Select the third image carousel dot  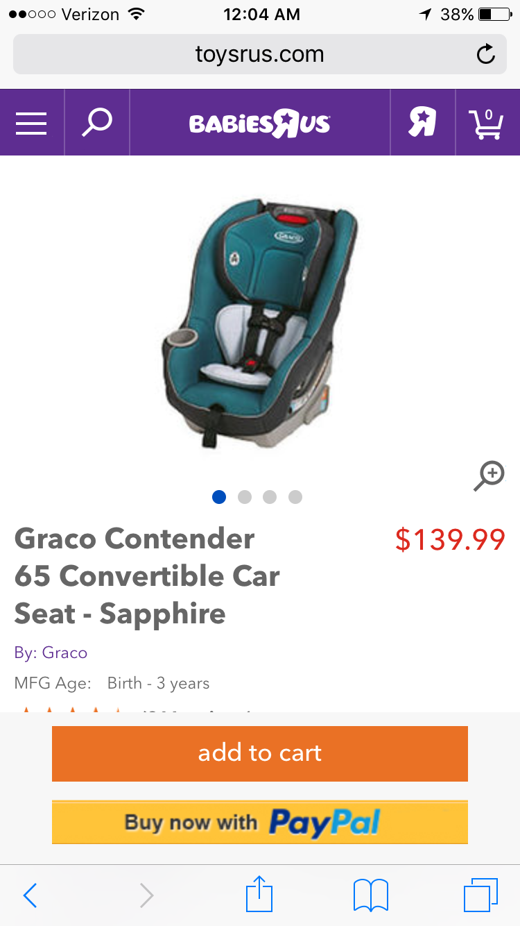[270, 497]
